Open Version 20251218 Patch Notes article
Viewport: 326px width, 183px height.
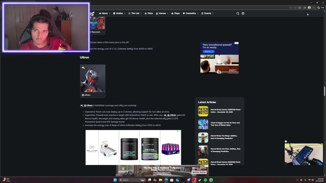click(225, 163)
